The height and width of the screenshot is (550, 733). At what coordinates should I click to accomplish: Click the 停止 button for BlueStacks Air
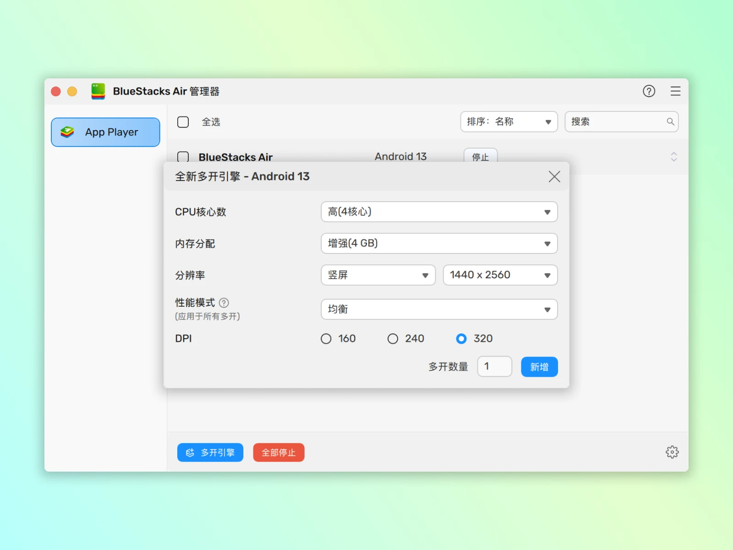point(481,156)
